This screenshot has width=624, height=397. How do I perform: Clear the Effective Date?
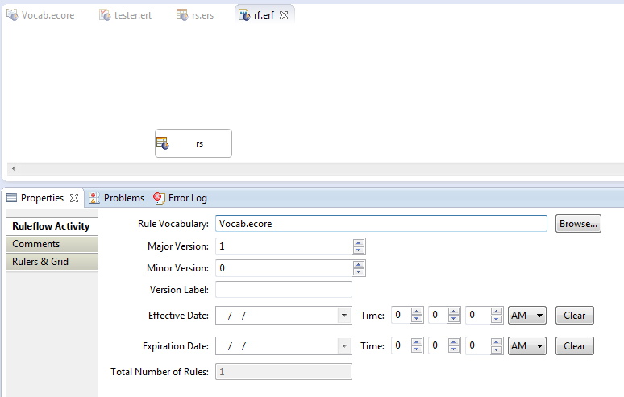click(575, 316)
